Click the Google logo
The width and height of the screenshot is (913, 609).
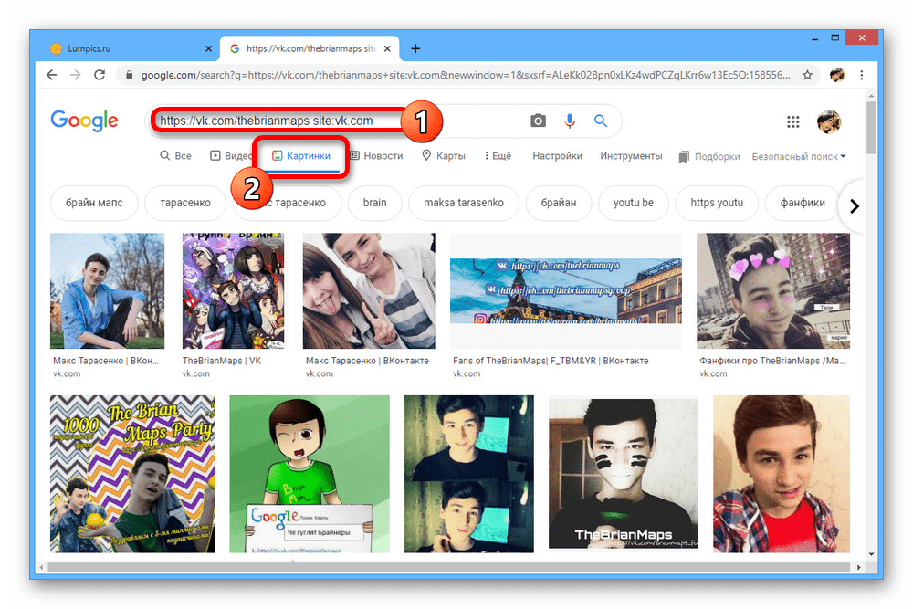(84, 121)
